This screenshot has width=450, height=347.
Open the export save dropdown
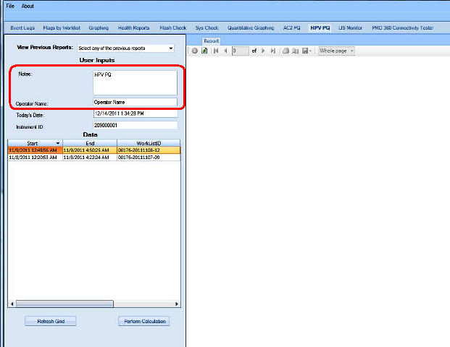[307, 51]
